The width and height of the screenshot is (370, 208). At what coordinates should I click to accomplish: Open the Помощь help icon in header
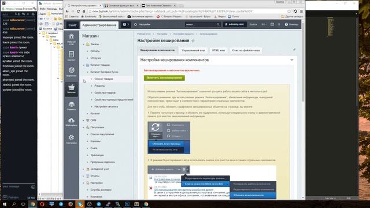[286, 24]
